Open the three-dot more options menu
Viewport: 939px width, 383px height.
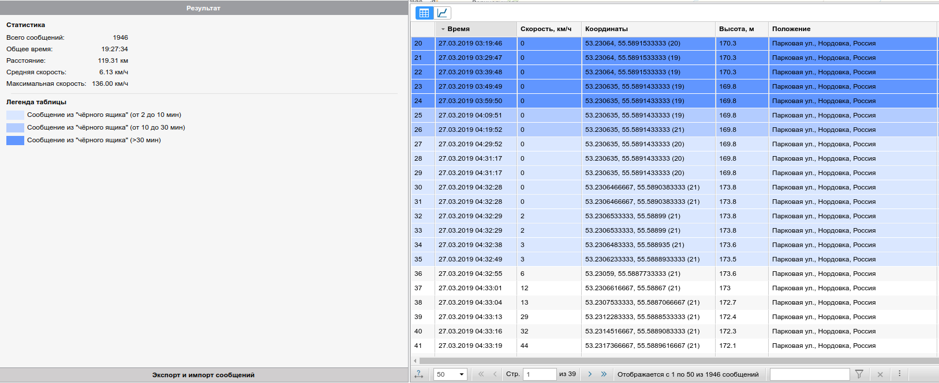point(899,374)
